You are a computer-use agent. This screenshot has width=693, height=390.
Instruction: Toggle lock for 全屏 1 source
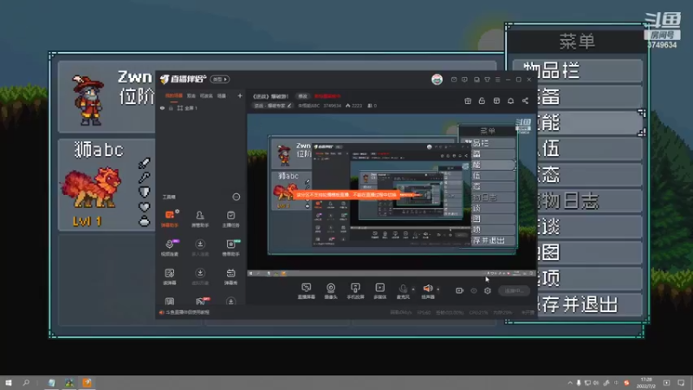pos(171,107)
